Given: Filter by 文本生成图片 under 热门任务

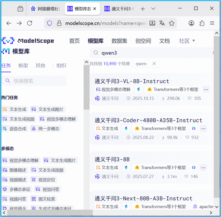Looking at the screenshot, I should [x=48, y=109].
